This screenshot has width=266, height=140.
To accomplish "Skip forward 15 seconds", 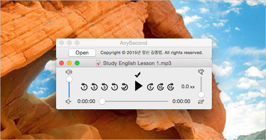I will (x=171, y=87).
